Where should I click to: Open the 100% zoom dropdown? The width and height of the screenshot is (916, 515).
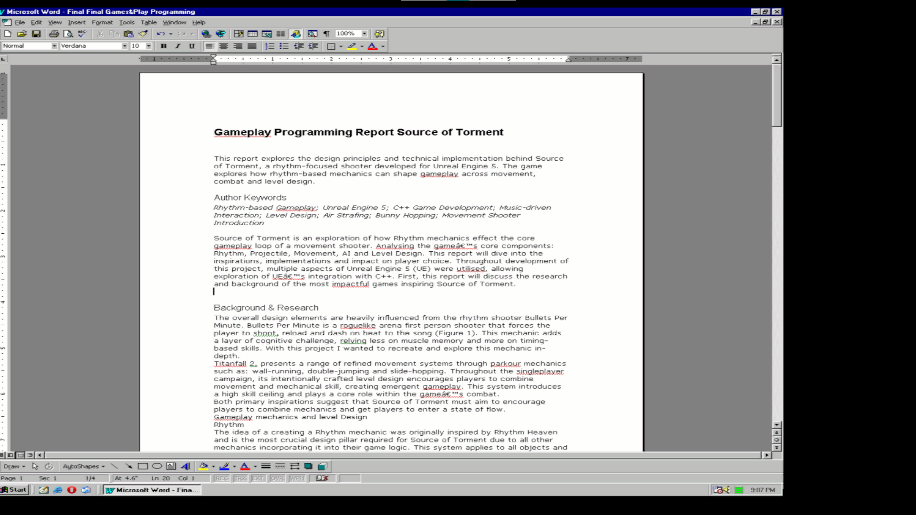[364, 34]
